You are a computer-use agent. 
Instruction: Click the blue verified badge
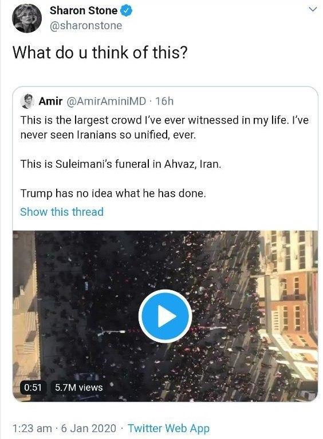point(127,11)
